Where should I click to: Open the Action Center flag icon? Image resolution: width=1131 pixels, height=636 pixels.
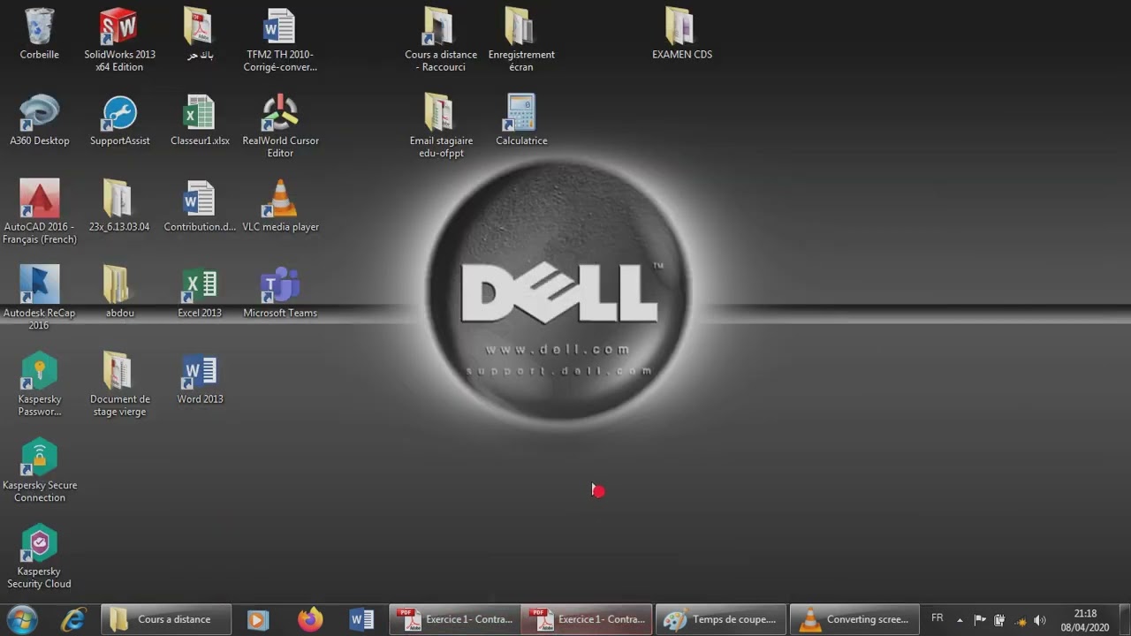(980, 620)
